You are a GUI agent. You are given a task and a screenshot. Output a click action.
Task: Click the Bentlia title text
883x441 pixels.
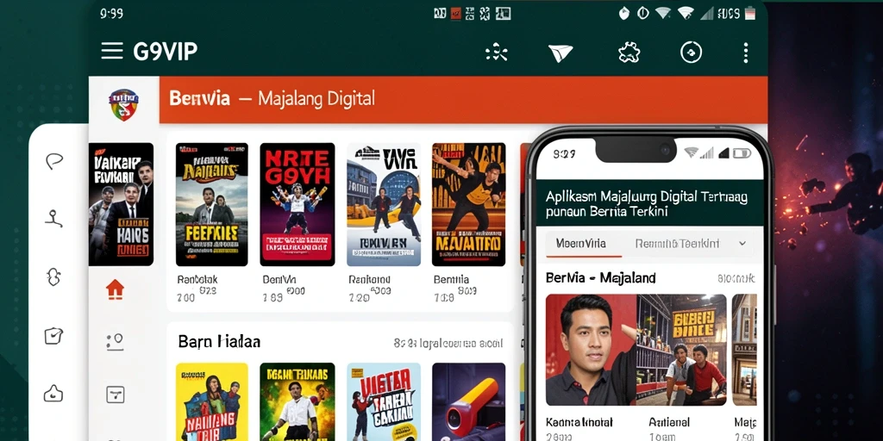(451, 279)
